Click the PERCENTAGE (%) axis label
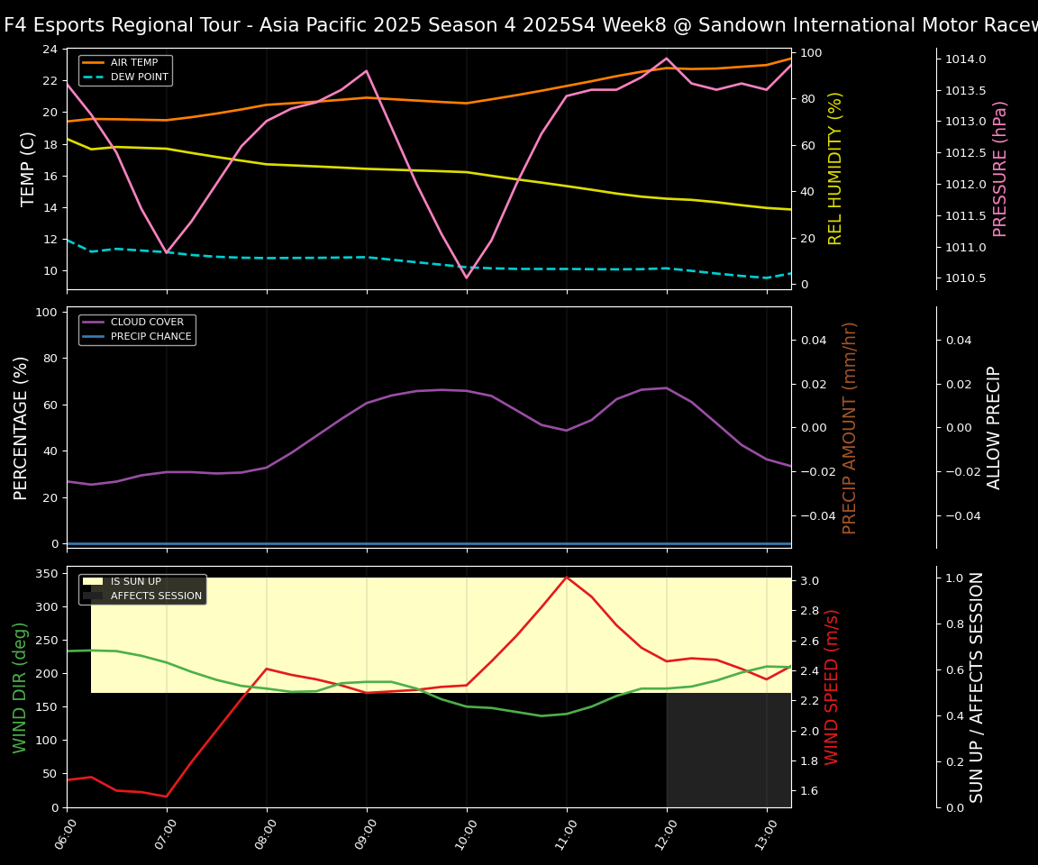The height and width of the screenshot is (865, 1038). [x=22, y=427]
